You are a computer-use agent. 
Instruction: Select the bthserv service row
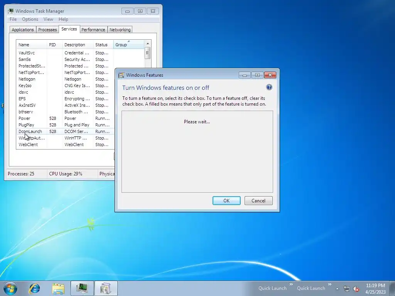pos(66,112)
